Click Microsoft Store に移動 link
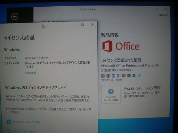This screenshot has height=133, width=178. [26, 122]
